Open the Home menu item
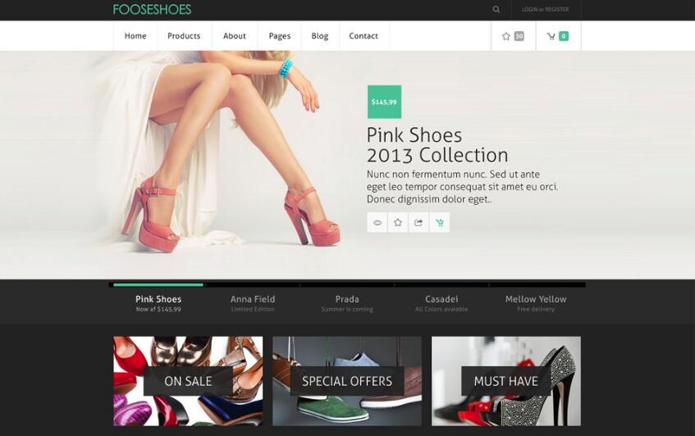This screenshot has width=695, height=436. (135, 36)
